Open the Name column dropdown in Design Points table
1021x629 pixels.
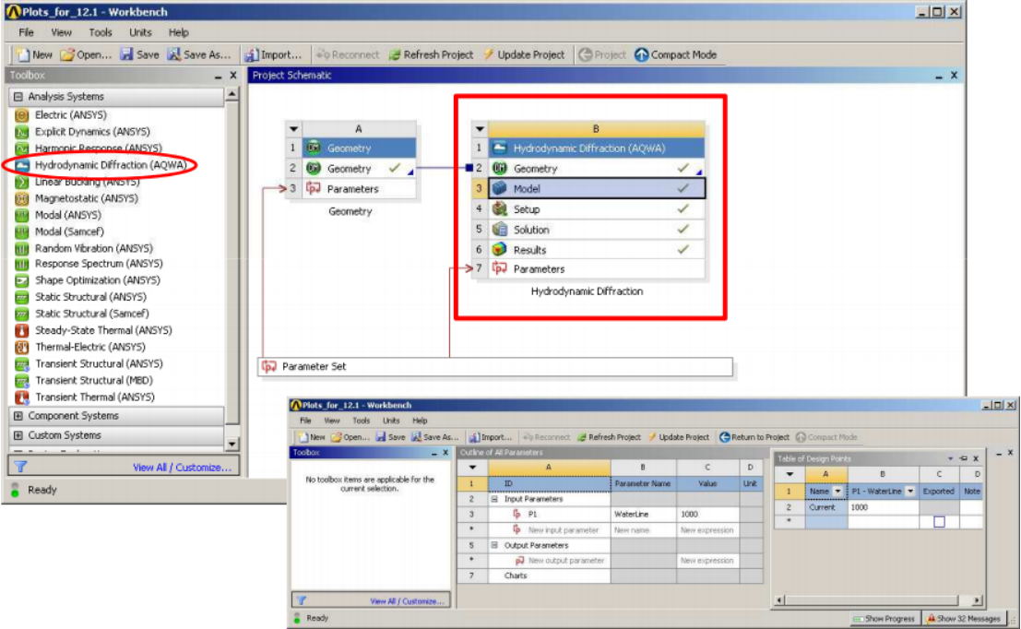(838, 491)
